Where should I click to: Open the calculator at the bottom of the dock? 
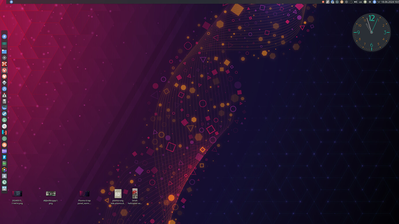(4, 188)
